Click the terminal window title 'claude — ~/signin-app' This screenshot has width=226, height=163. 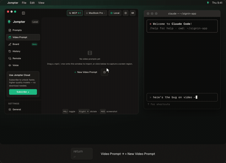point(182,14)
